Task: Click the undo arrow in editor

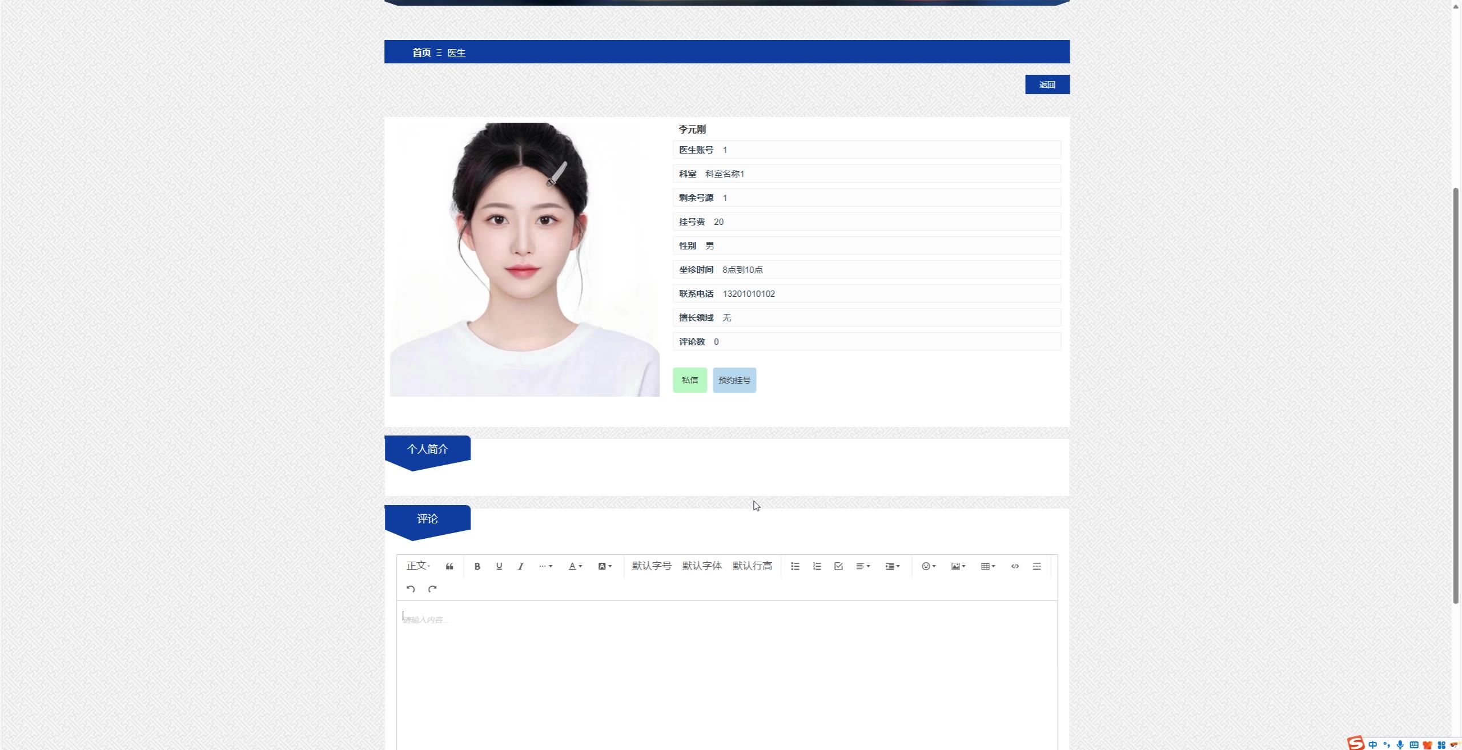Action: [411, 589]
